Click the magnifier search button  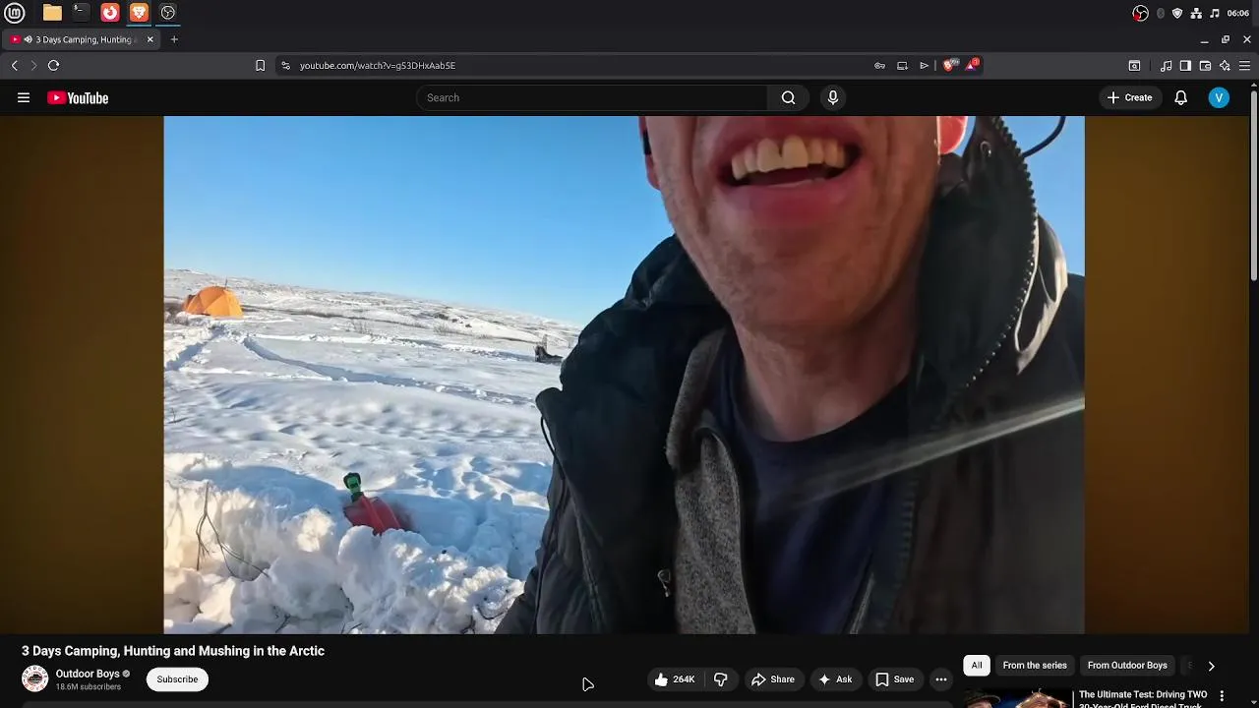788,97
